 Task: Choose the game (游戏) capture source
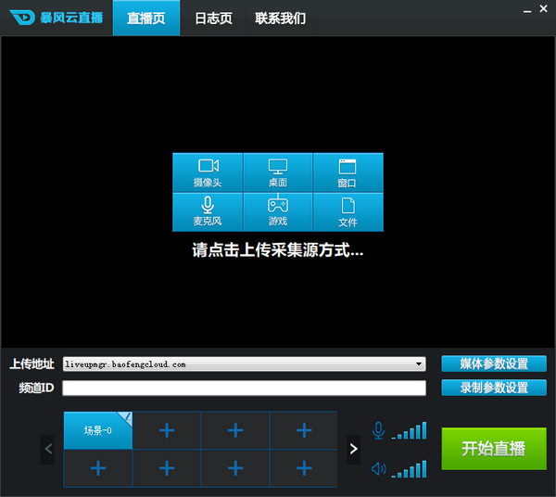pos(278,211)
